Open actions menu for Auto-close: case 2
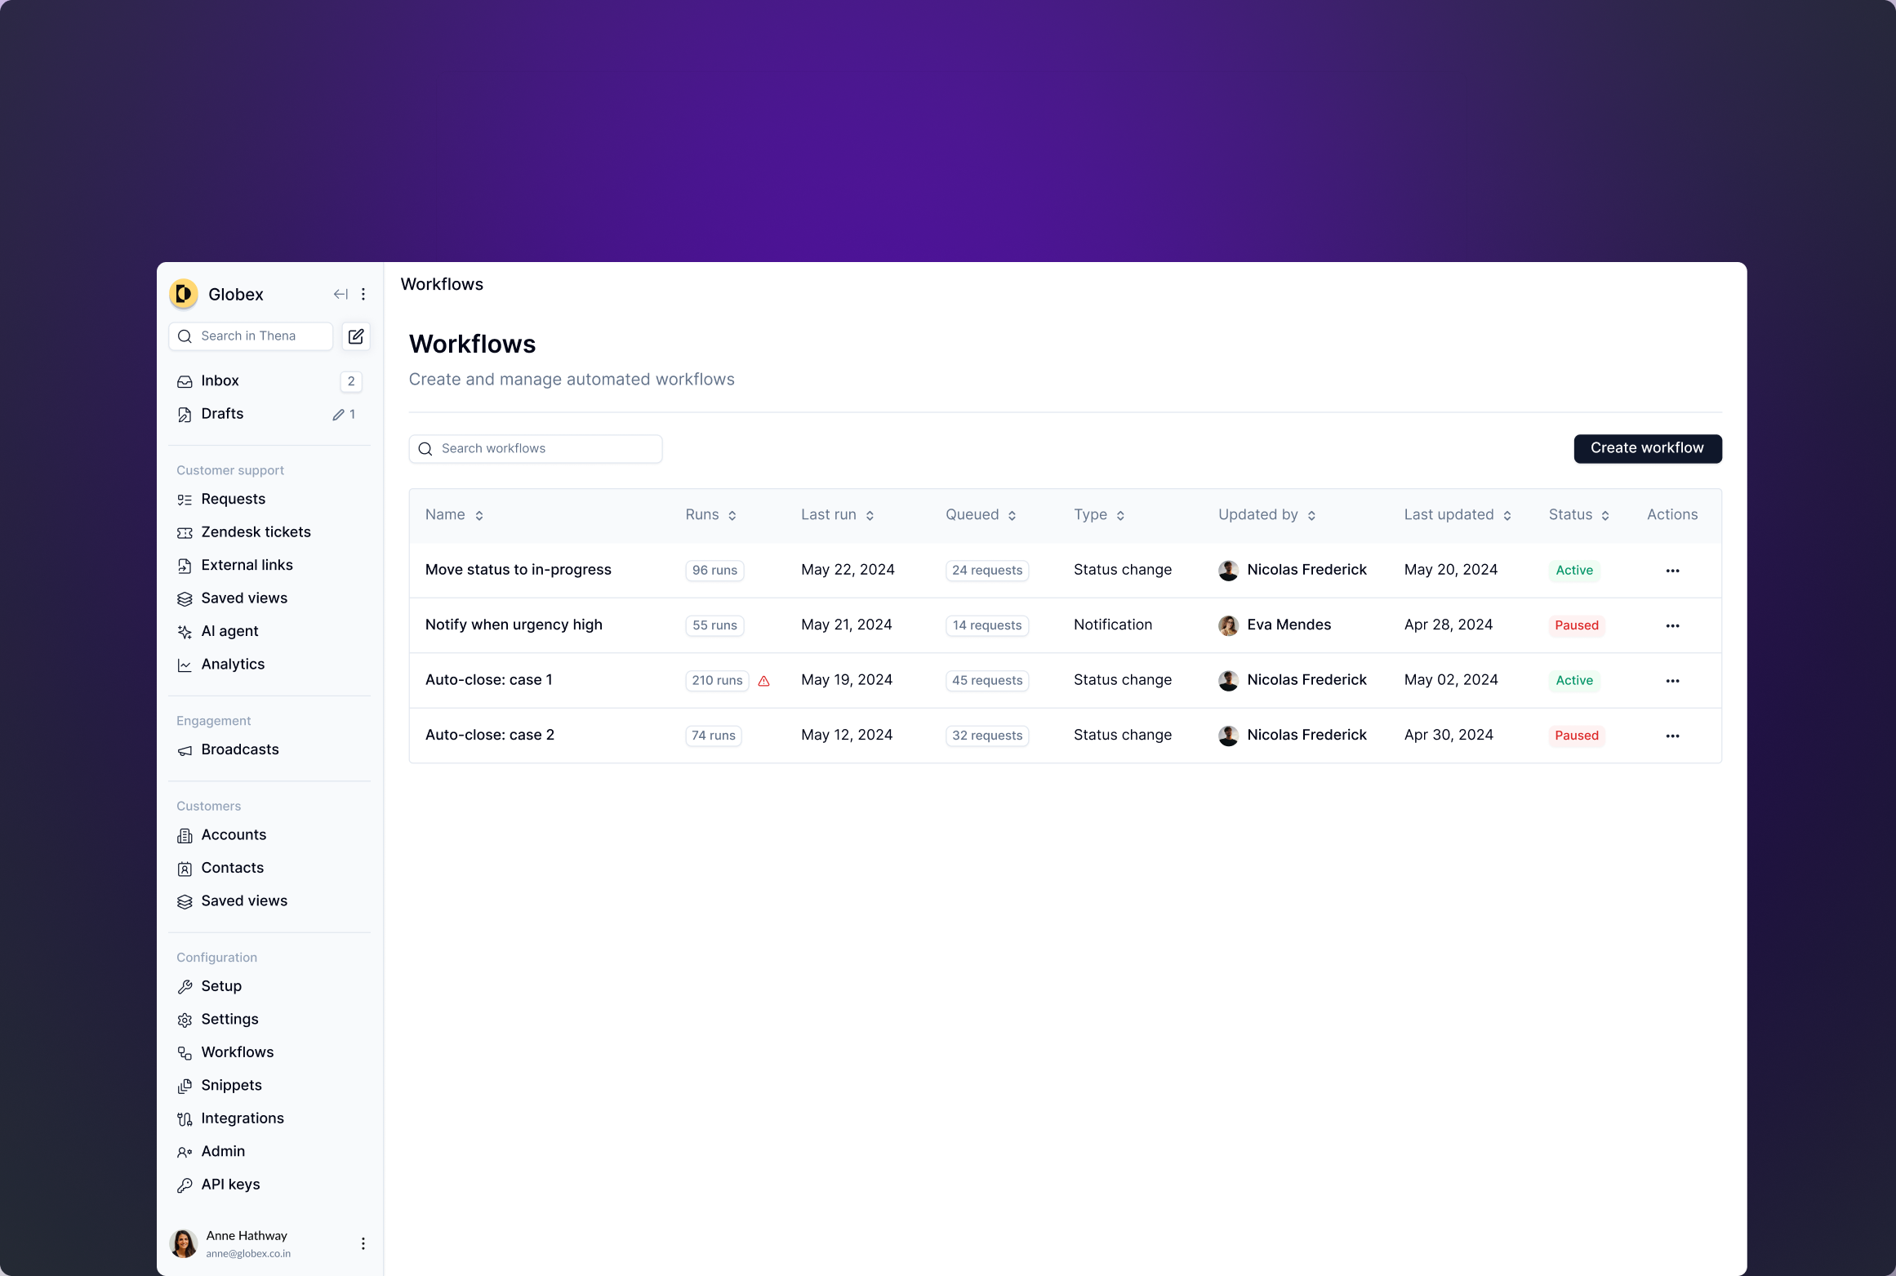The image size is (1896, 1276). tap(1672, 736)
